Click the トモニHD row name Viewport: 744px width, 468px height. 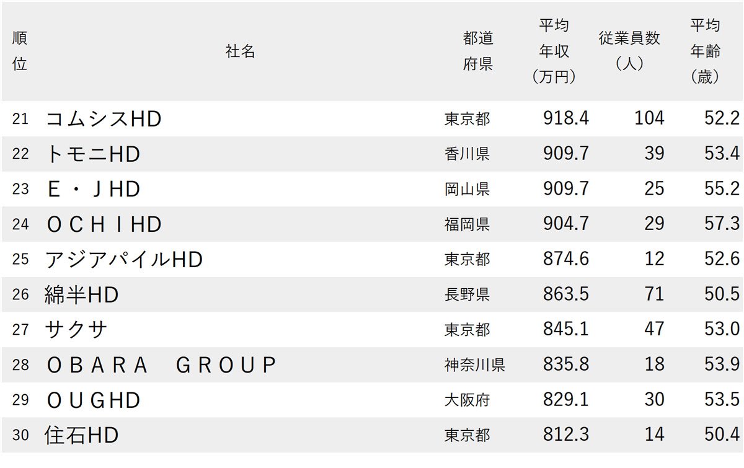coord(93,154)
